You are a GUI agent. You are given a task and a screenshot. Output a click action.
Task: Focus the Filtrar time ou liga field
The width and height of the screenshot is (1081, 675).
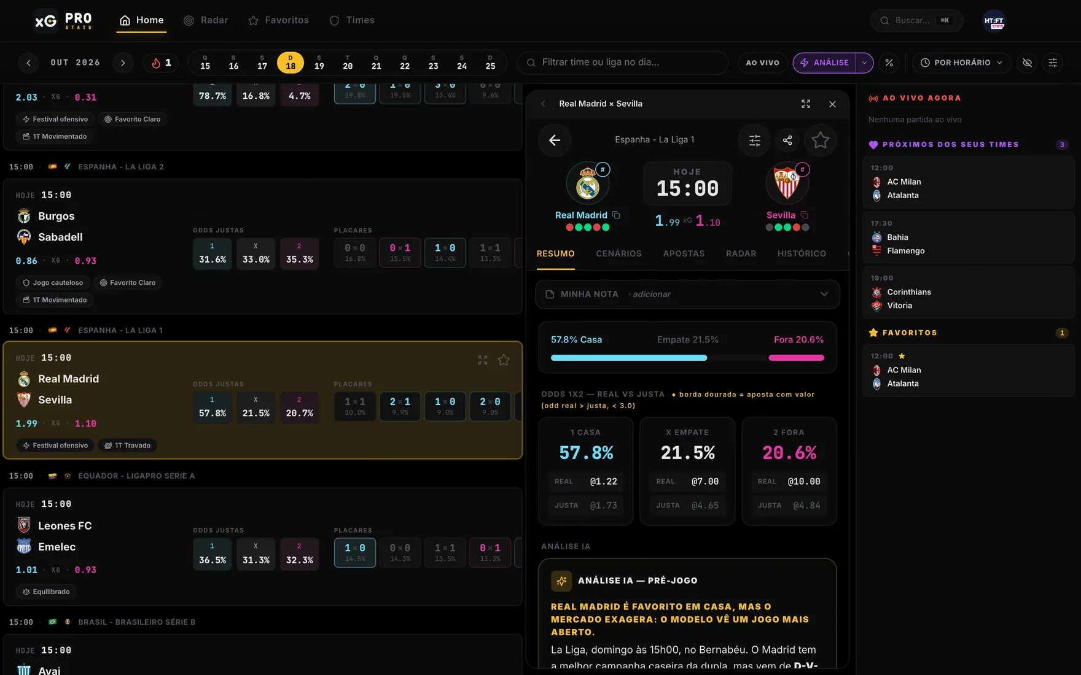(623, 63)
